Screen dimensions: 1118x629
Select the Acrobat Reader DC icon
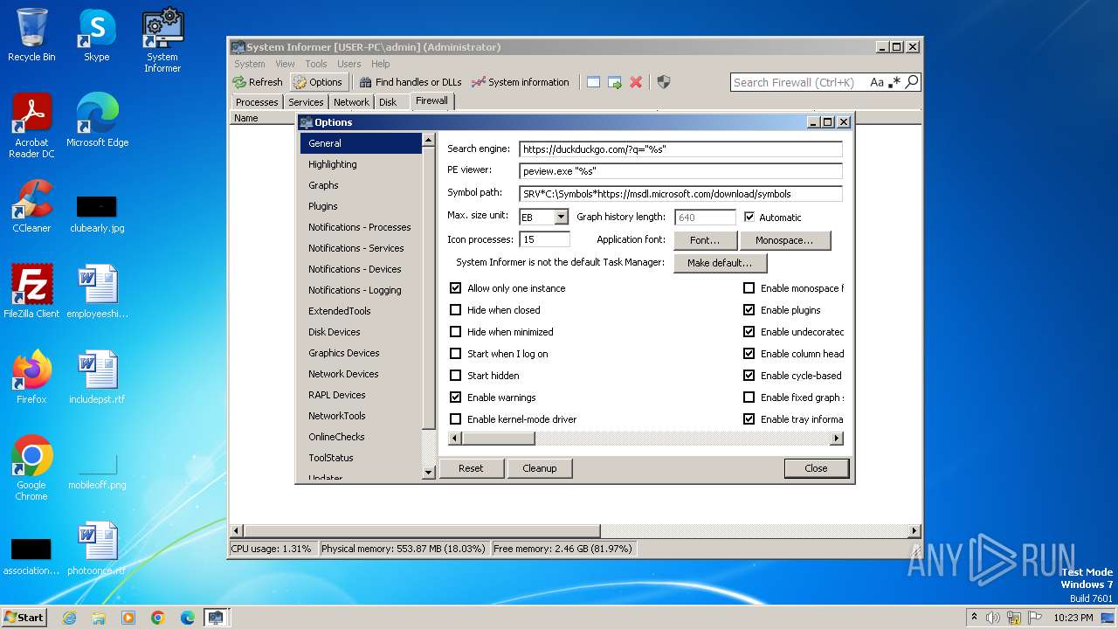click(31, 126)
